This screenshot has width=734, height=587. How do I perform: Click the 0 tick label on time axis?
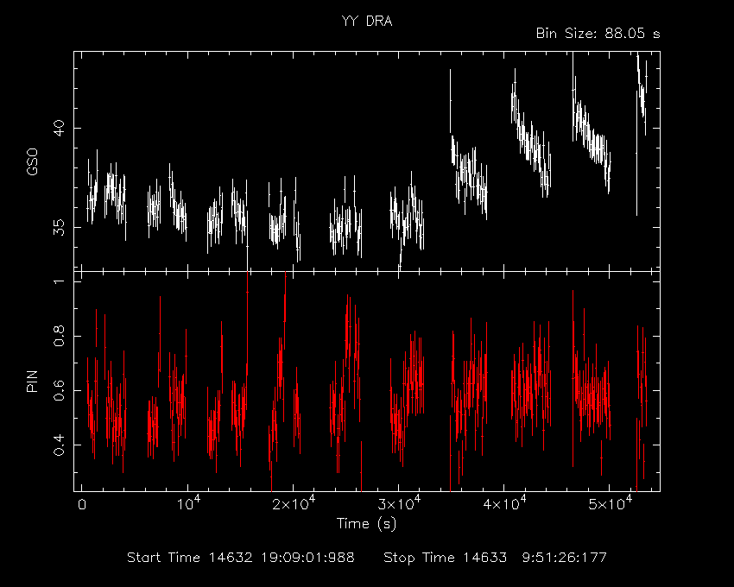(x=82, y=505)
